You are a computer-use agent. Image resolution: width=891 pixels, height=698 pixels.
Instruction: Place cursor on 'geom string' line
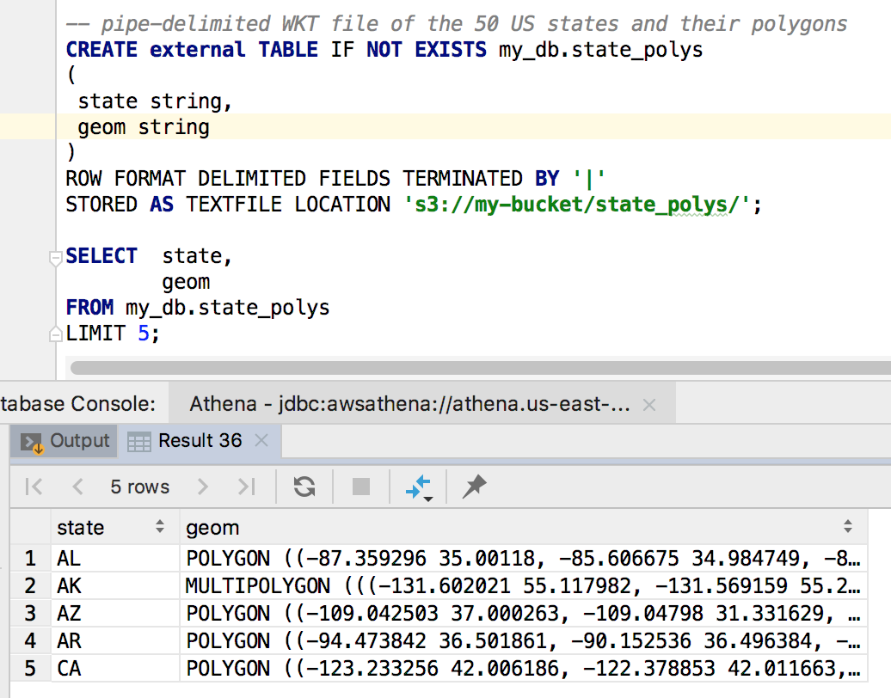144,127
